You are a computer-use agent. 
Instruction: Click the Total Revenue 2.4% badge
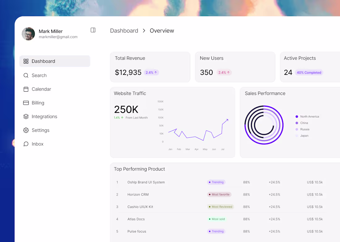click(151, 72)
